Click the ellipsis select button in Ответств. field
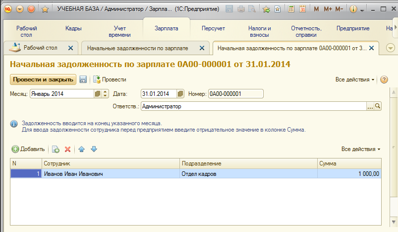This screenshot has width=398, height=232. [x=370, y=106]
